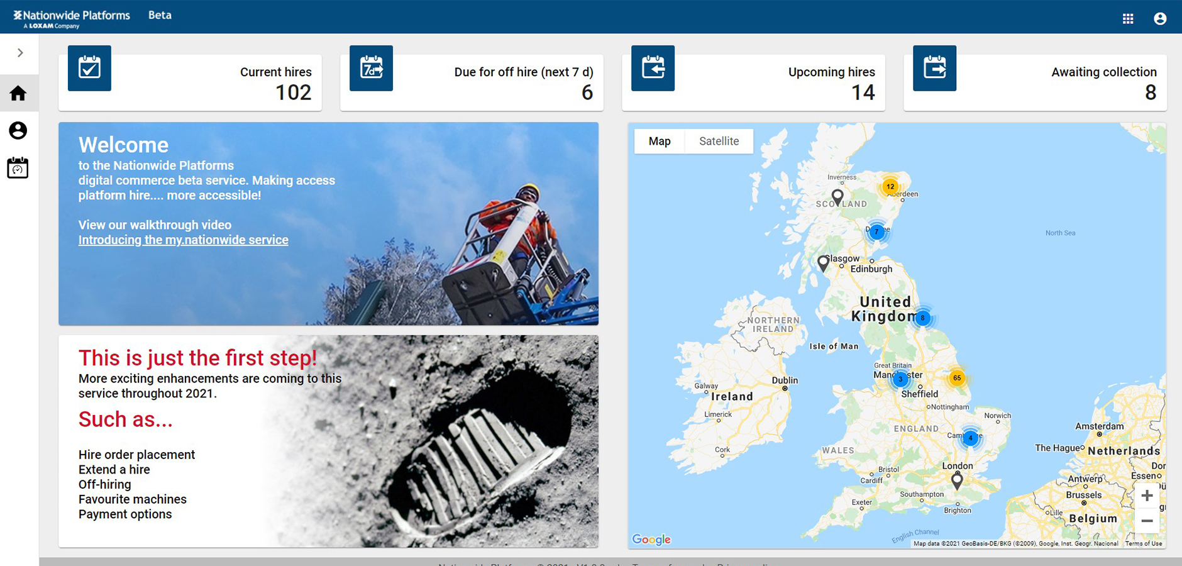
Task: Open the Current hires 102 card
Action: pos(190,82)
